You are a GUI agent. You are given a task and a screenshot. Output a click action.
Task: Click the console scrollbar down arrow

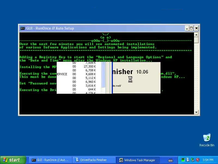click(x=196, y=112)
